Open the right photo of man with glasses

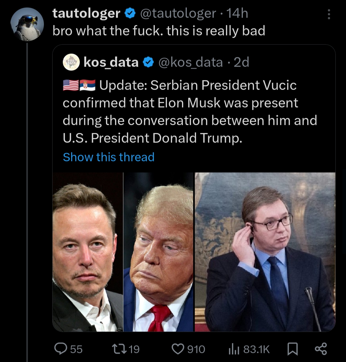tap(265, 252)
